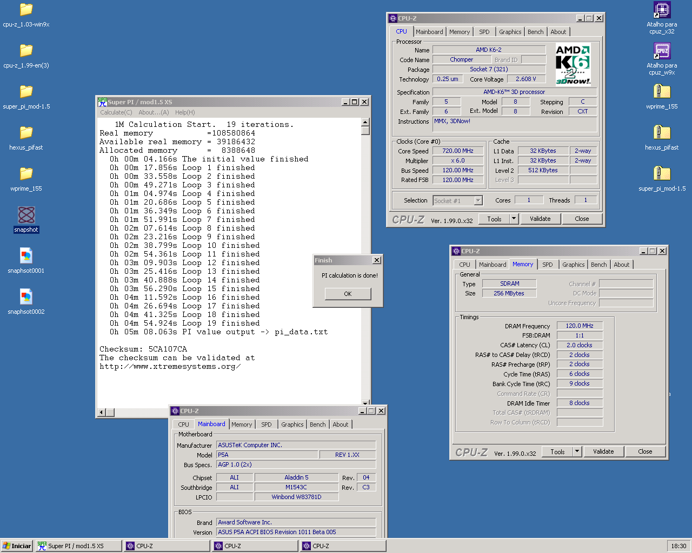Open the Socket #1 selection dropdown

(x=478, y=200)
